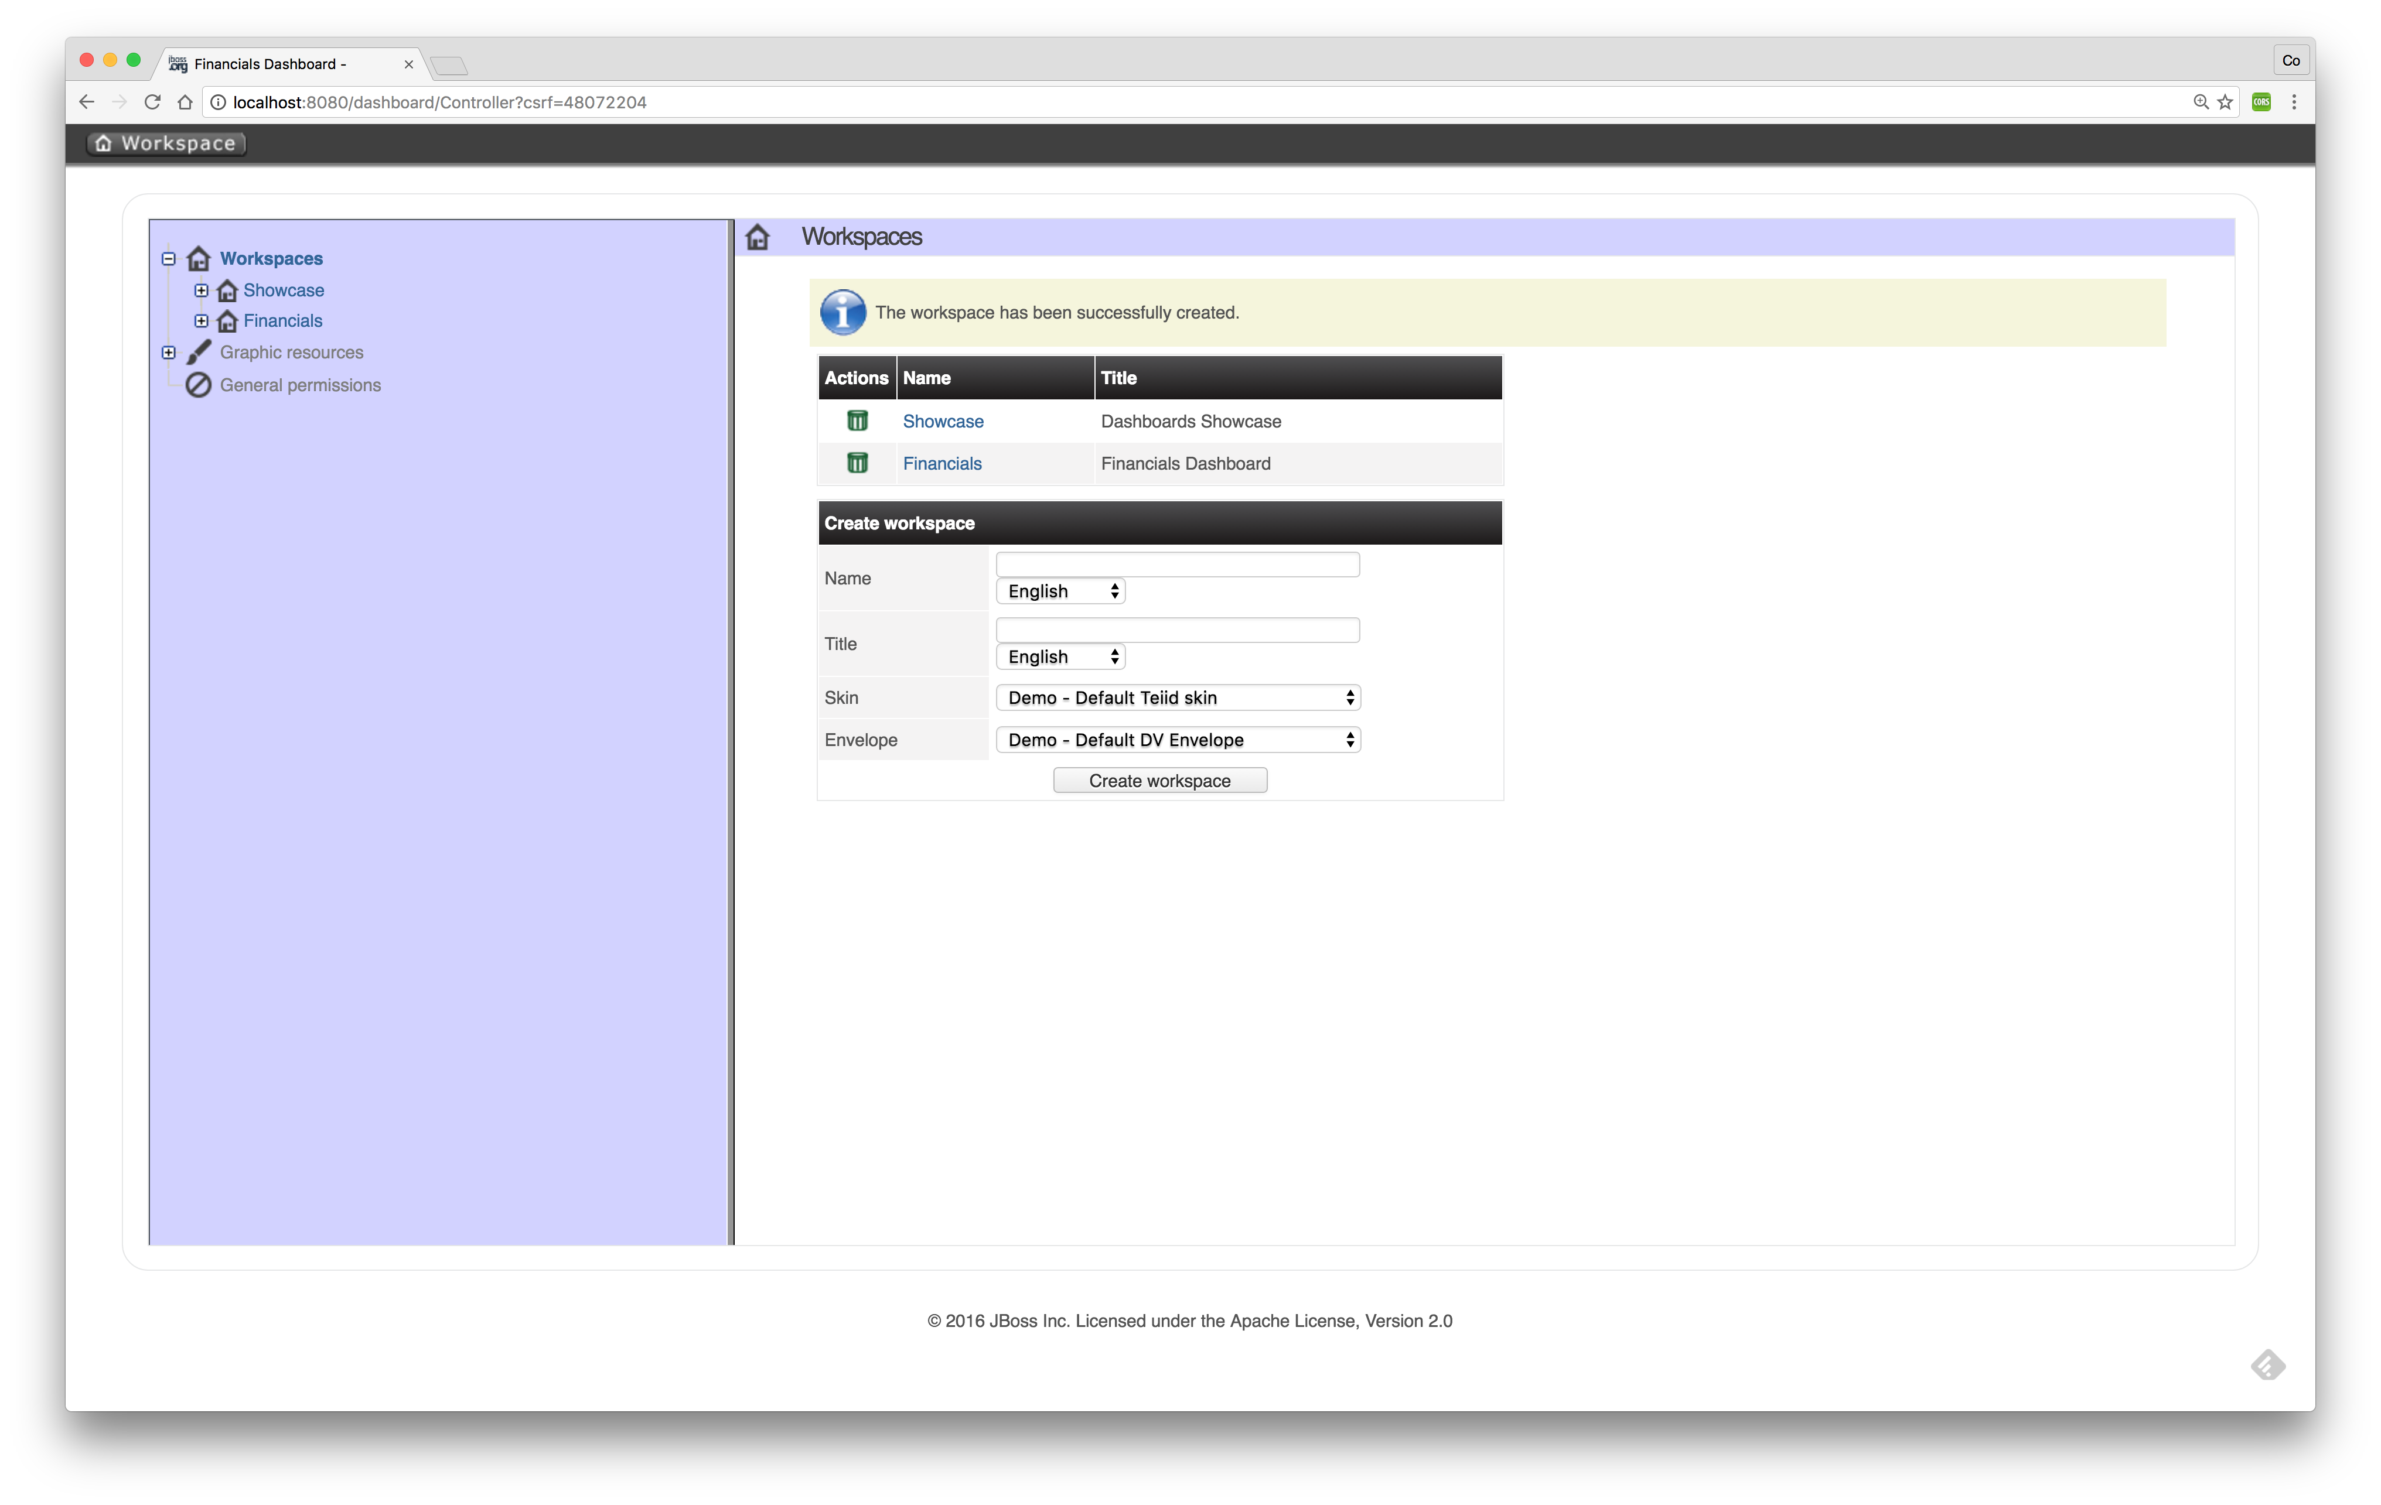Collapse the Workspaces tree node
The width and height of the screenshot is (2381, 1505).
coord(169,258)
